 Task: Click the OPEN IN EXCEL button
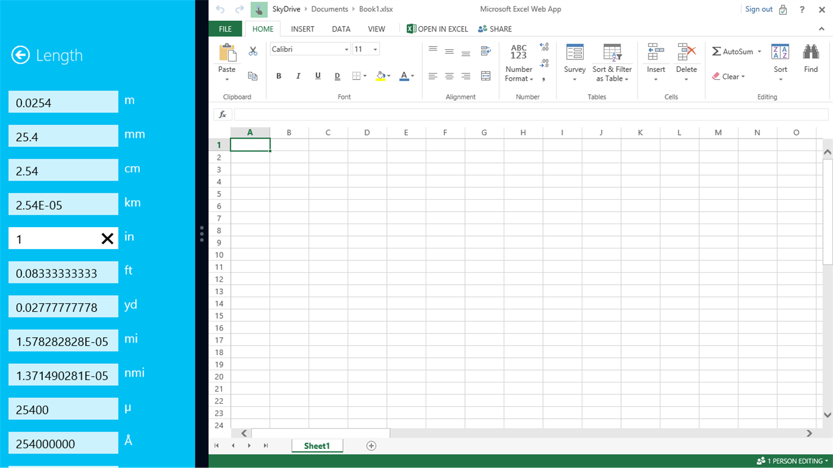(x=436, y=29)
